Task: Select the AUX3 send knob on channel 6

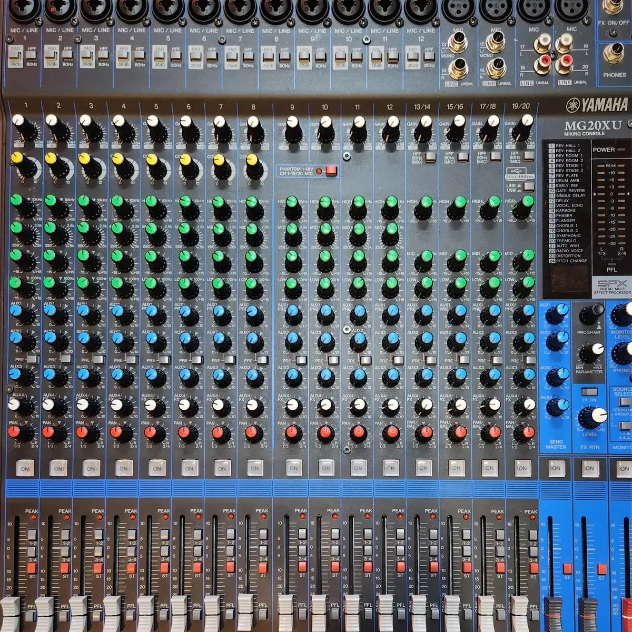Action: (187, 377)
